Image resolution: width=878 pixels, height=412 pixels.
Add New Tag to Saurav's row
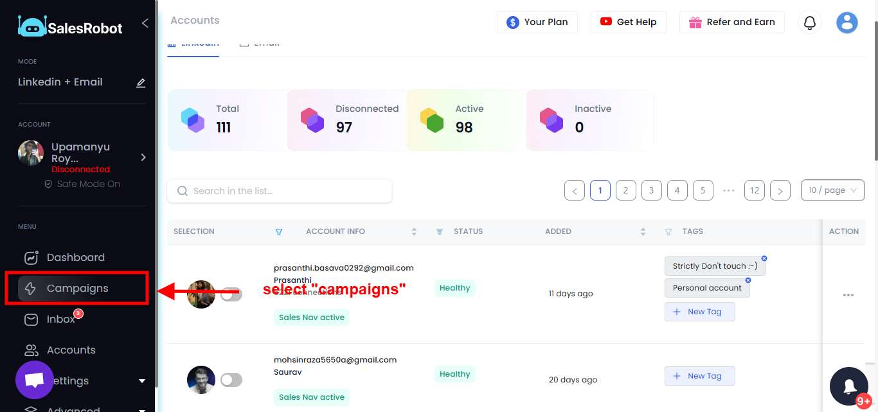[x=700, y=376]
